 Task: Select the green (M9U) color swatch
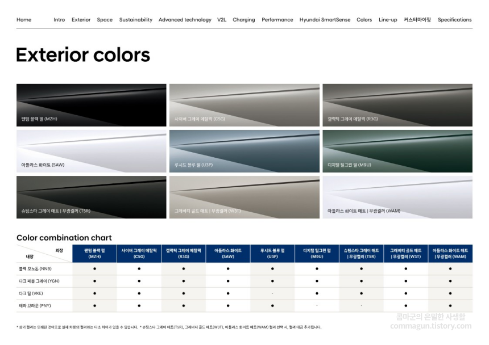coord(397,151)
